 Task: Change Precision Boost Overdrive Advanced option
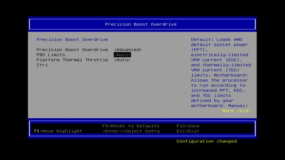tap(128, 50)
